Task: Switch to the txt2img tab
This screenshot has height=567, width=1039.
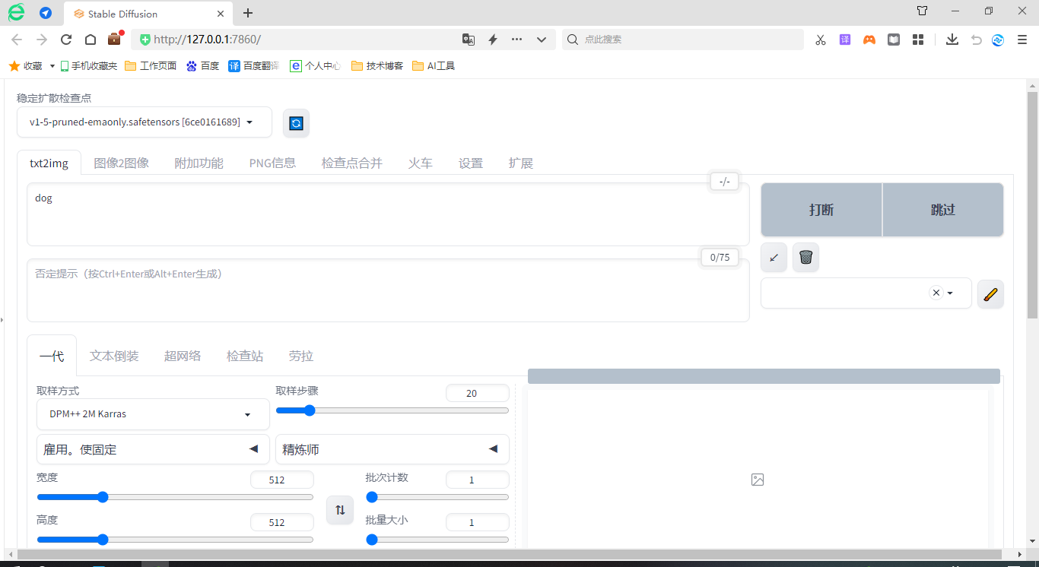Action: point(49,163)
